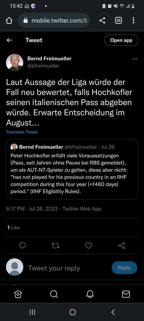Retweet using the retweet arrows icon

(x=55, y=245)
